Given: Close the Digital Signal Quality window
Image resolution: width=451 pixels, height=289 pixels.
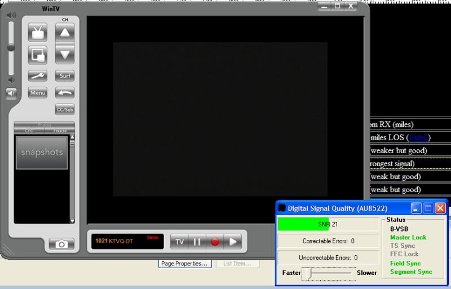Looking at the screenshot, I should 440,208.
